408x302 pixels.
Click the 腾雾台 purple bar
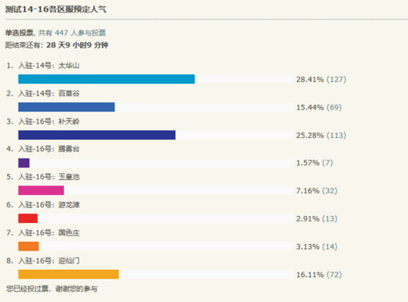coord(24,163)
